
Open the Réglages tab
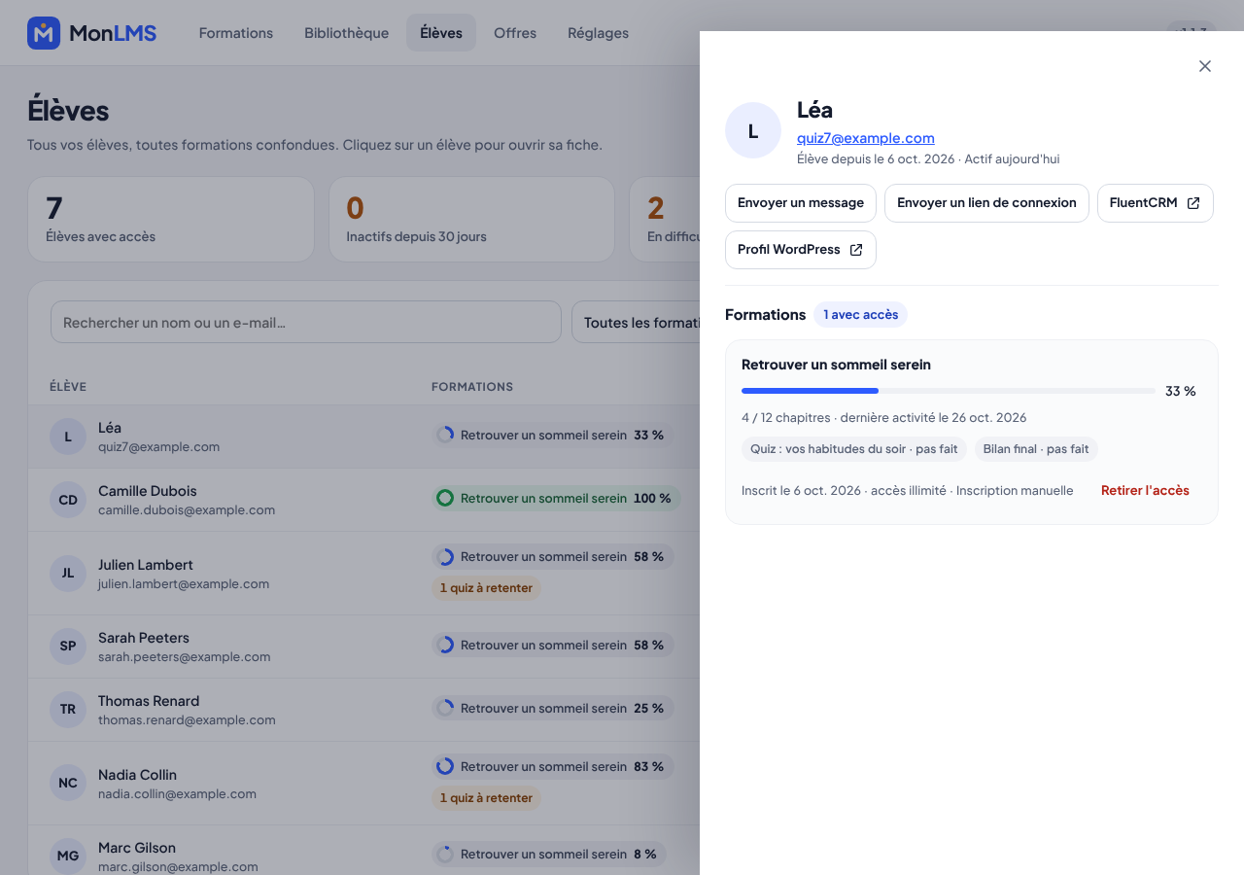click(x=599, y=33)
